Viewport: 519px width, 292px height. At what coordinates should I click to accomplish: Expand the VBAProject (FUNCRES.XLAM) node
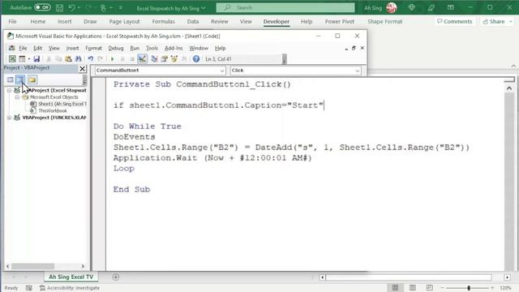point(9,118)
